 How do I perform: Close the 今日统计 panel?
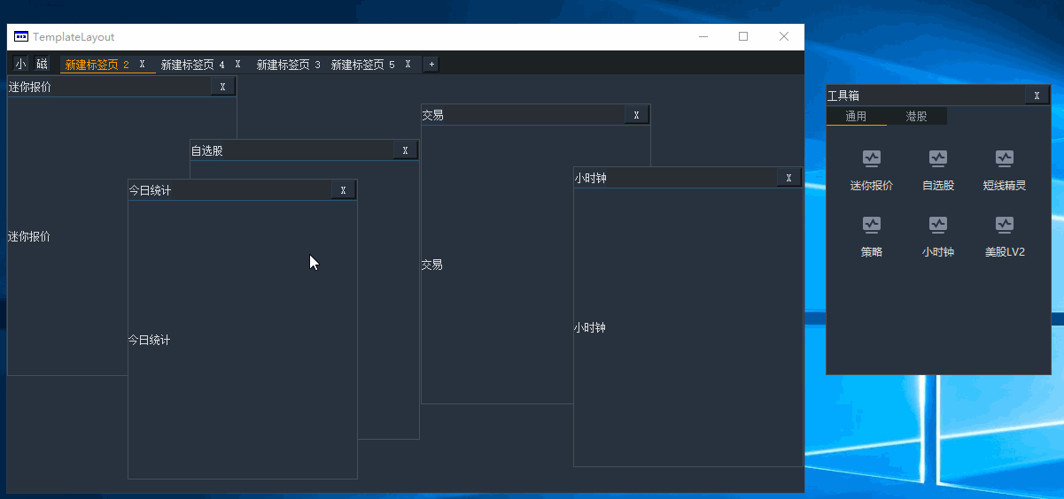pyautogui.click(x=343, y=190)
